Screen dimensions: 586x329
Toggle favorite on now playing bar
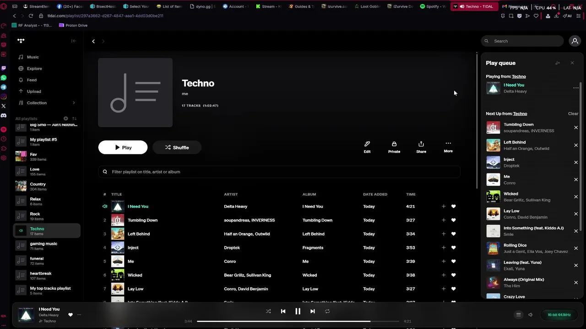[x=70, y=315]
